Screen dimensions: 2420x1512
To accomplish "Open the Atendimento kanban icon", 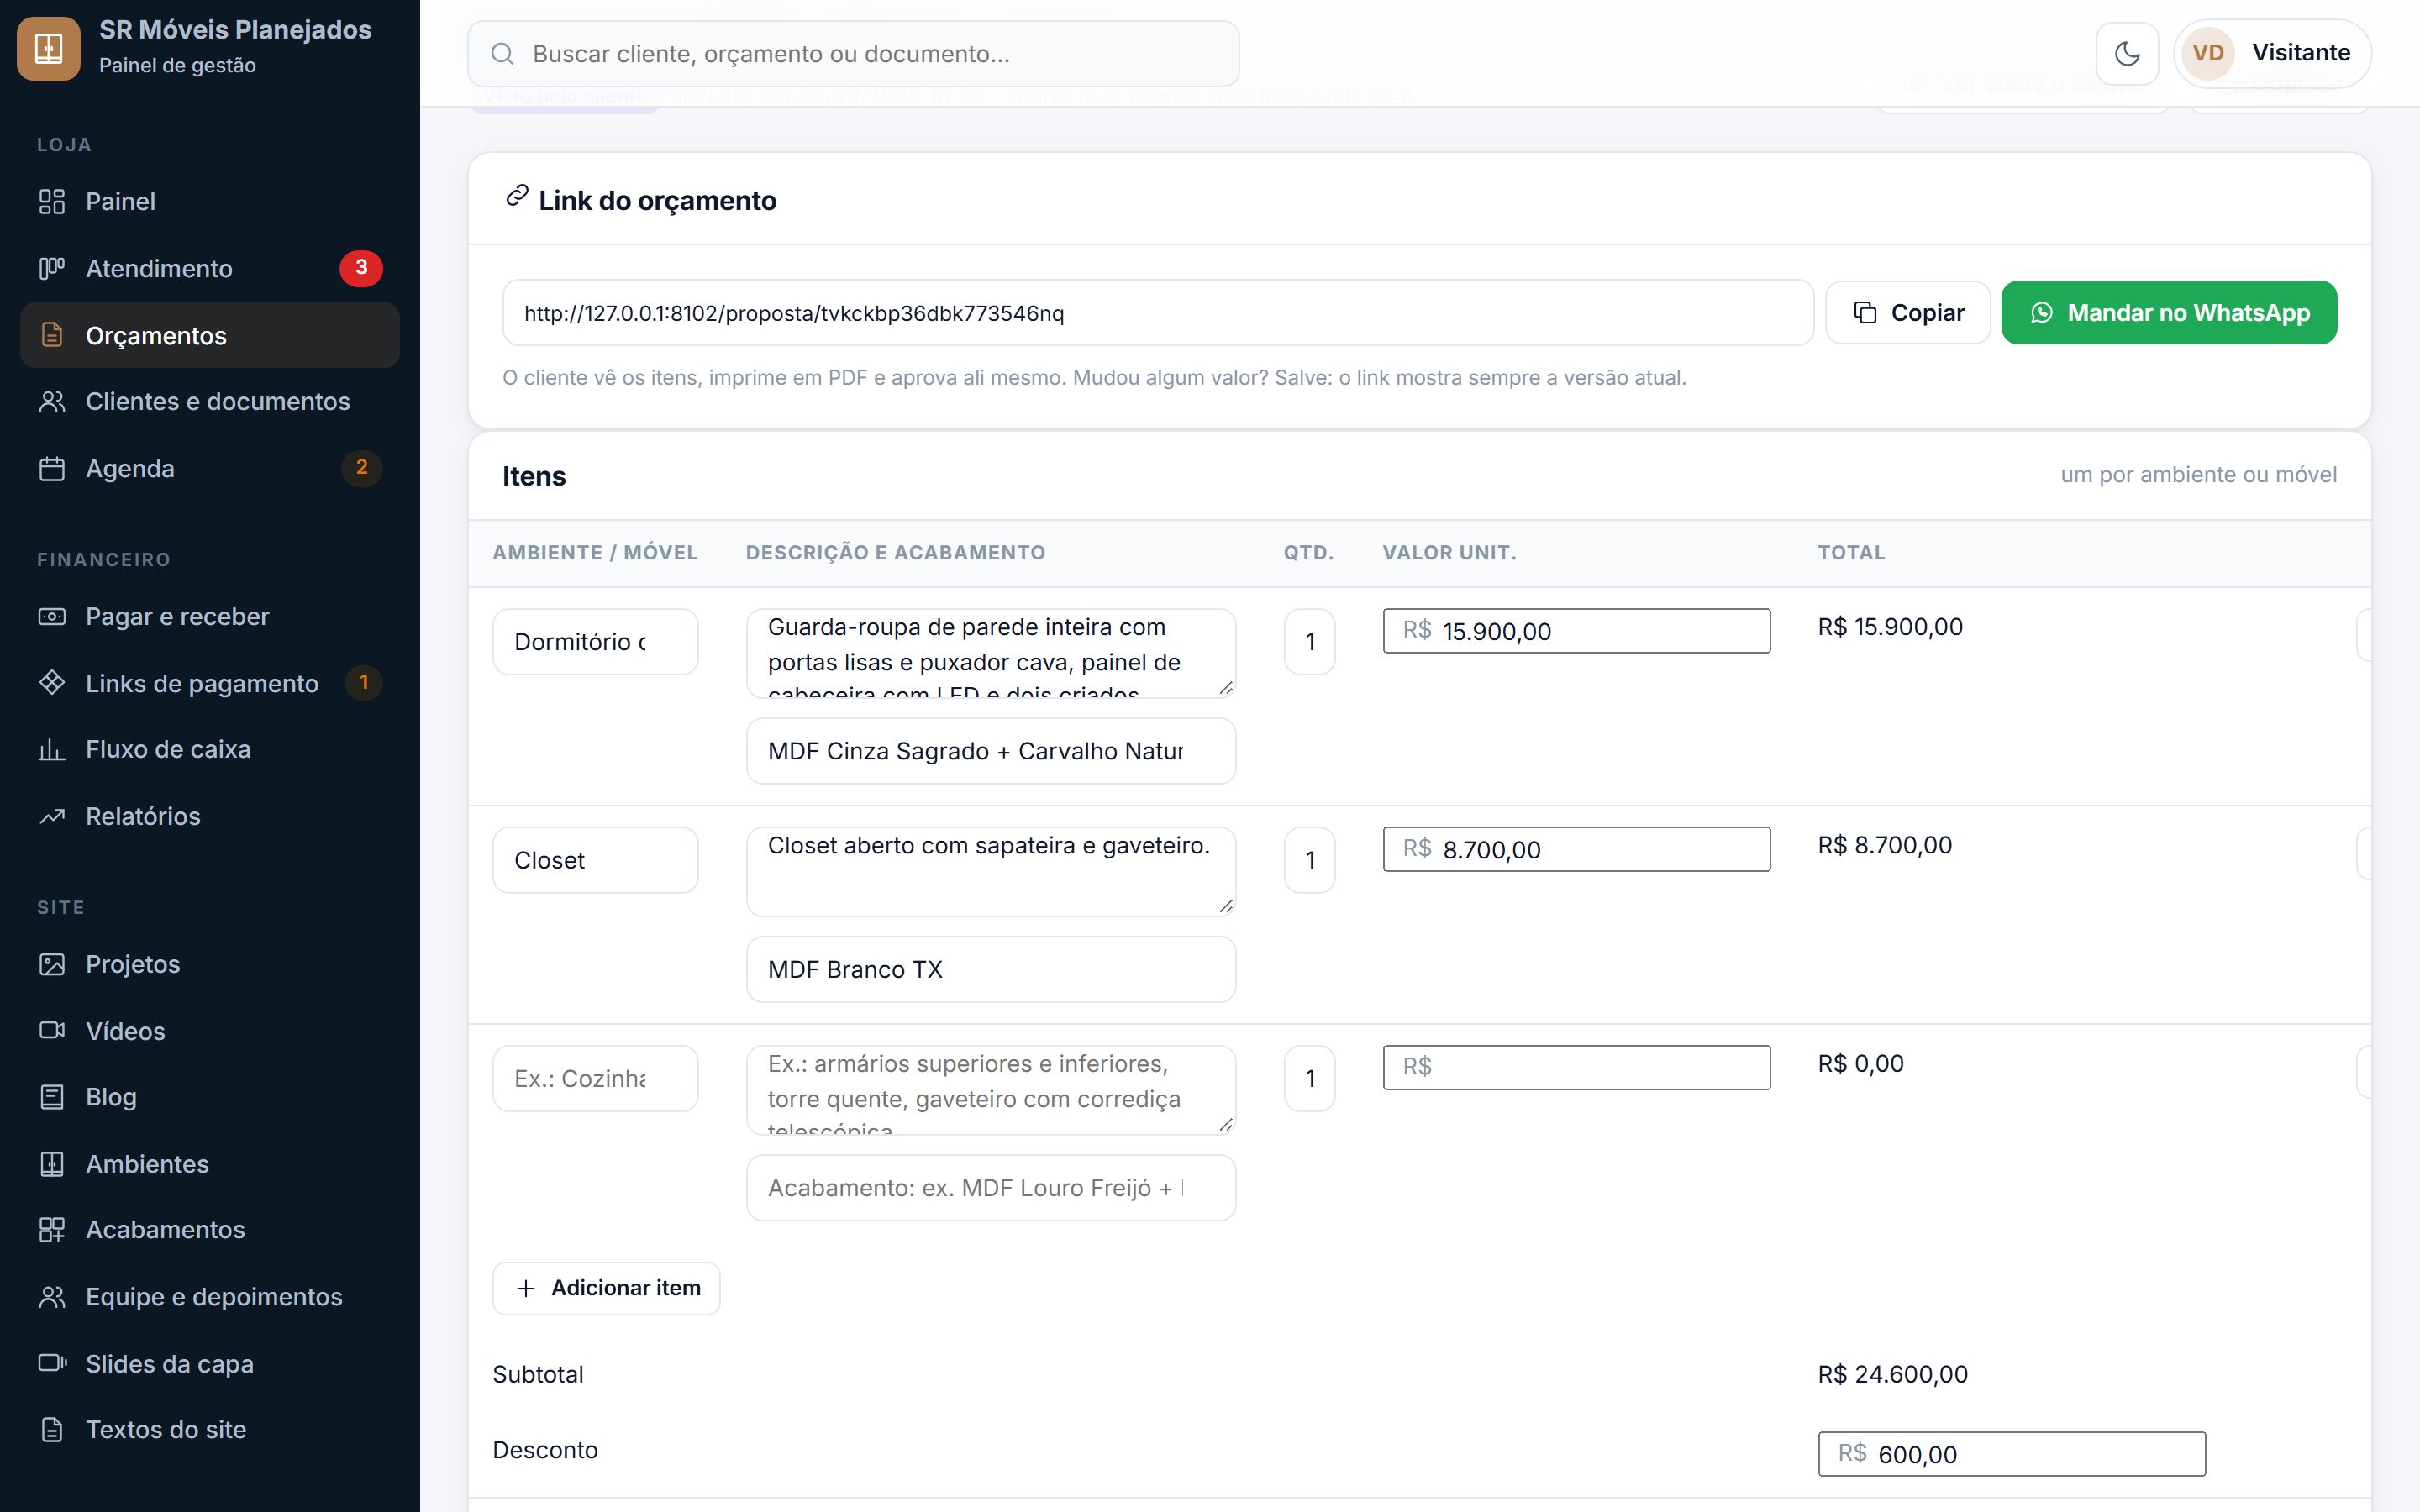I will 52,268.
